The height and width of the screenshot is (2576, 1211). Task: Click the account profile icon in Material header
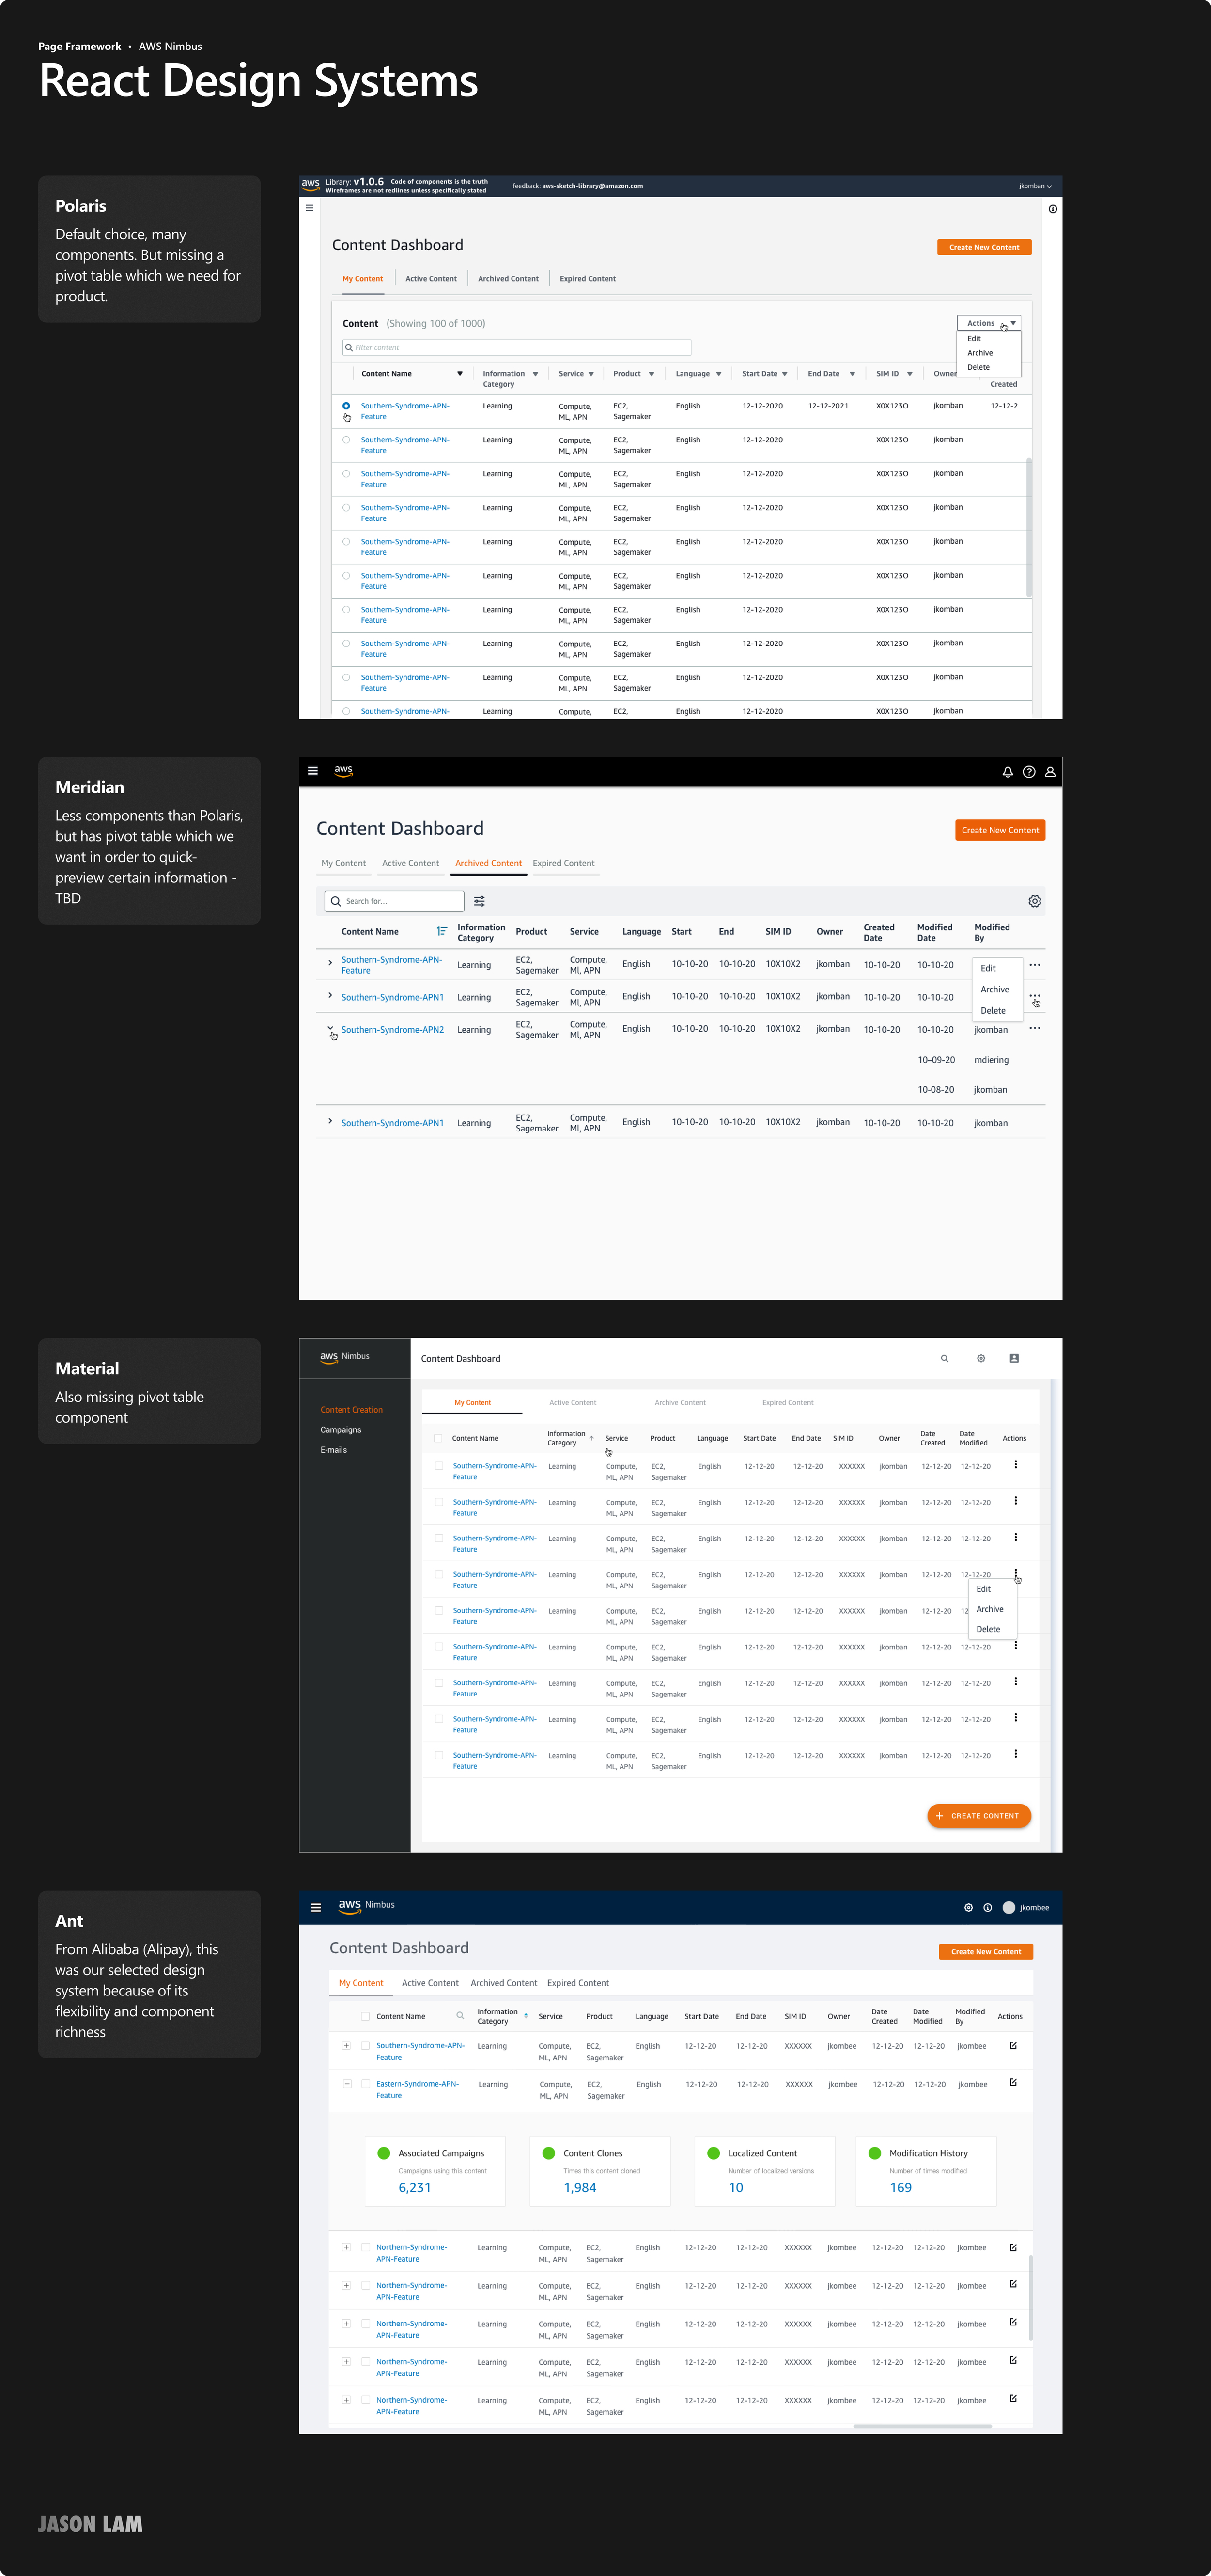1014,1358
